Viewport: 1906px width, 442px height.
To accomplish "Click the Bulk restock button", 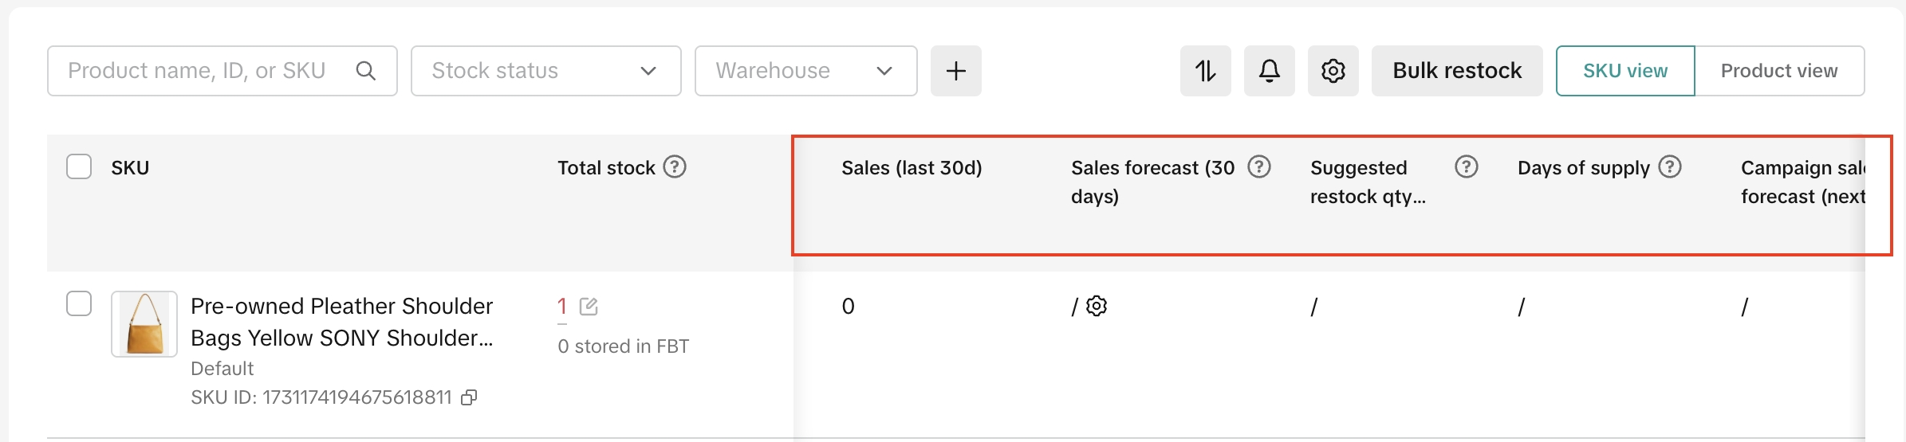I will pos(1456,71).
